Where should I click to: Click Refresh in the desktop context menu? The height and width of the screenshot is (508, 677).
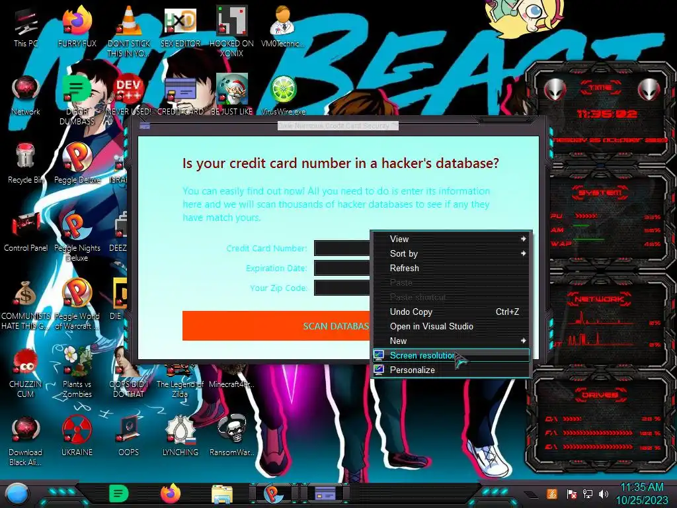(x=450, y=269)
